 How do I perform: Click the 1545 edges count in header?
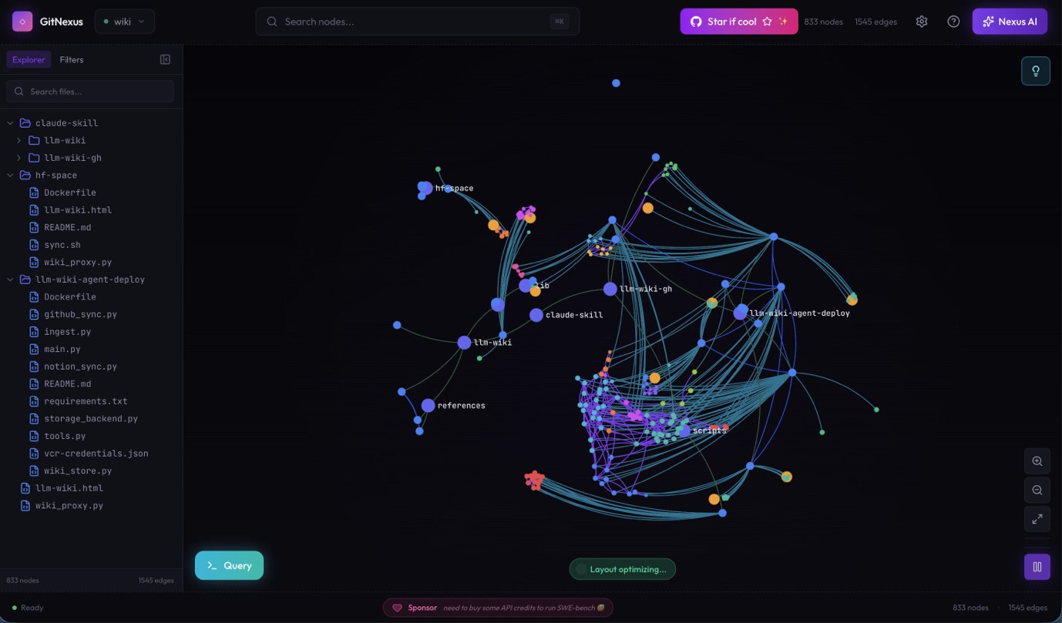pyautogui.click(x=875, y=22)
